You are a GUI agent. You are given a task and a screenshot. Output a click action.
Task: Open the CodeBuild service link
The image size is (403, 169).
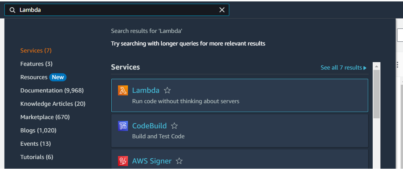149,126
